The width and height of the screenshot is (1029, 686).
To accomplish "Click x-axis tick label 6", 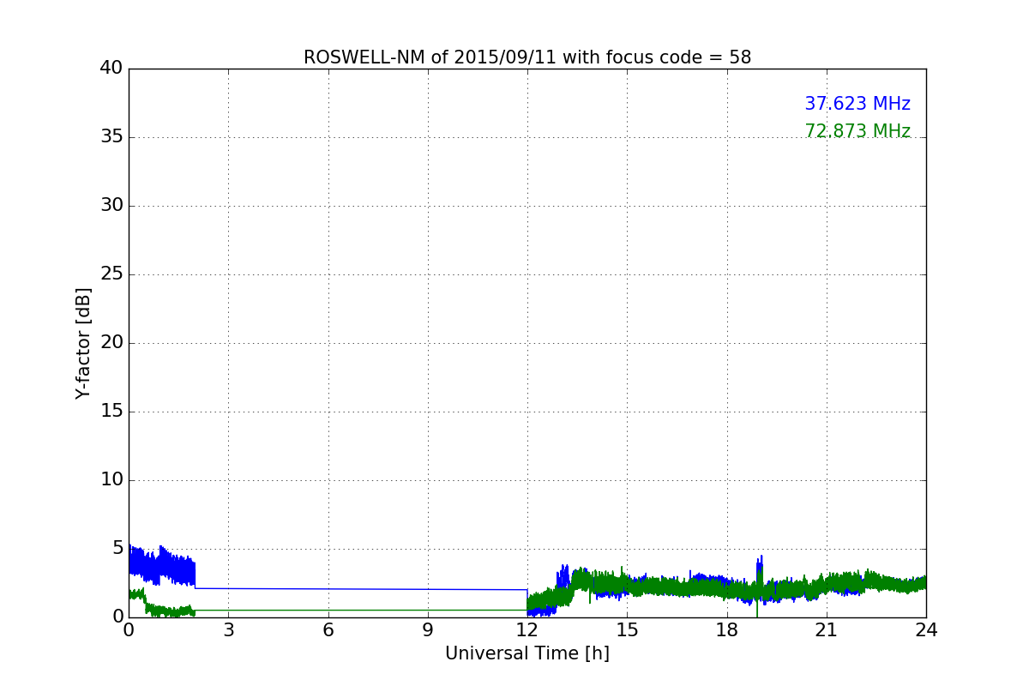I will click(x=328, y=629).
